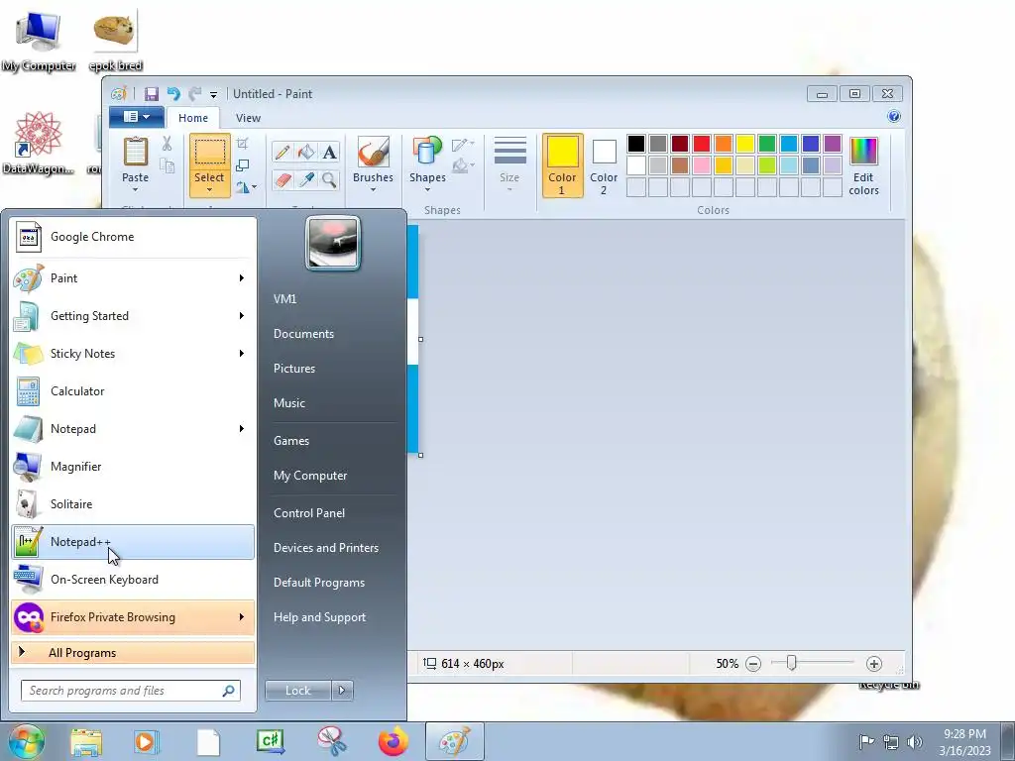The height and width of the screenshot is (761, 1015).
Task: Launch Google Chrome from Start menu
Action: pos(133,237)
